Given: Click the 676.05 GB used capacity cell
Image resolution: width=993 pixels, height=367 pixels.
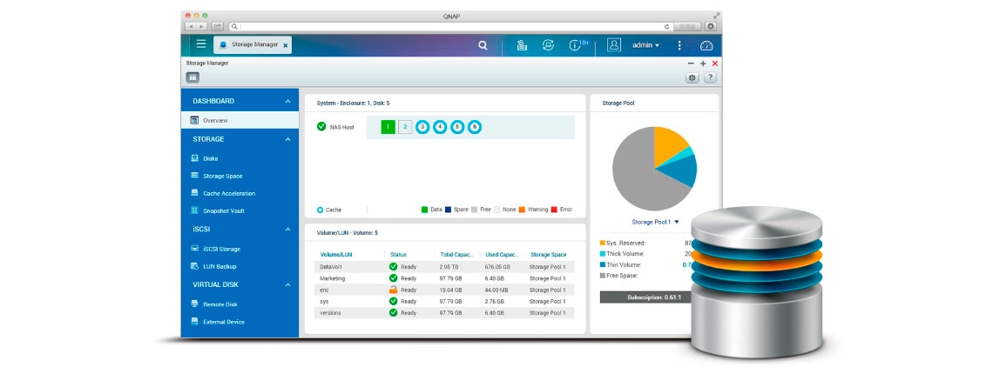Looking at the screenshot, I should 498,267.
